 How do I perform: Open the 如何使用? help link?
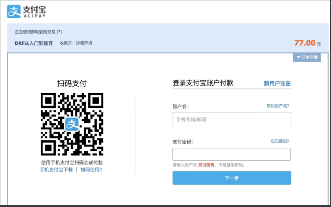point(91,170)
